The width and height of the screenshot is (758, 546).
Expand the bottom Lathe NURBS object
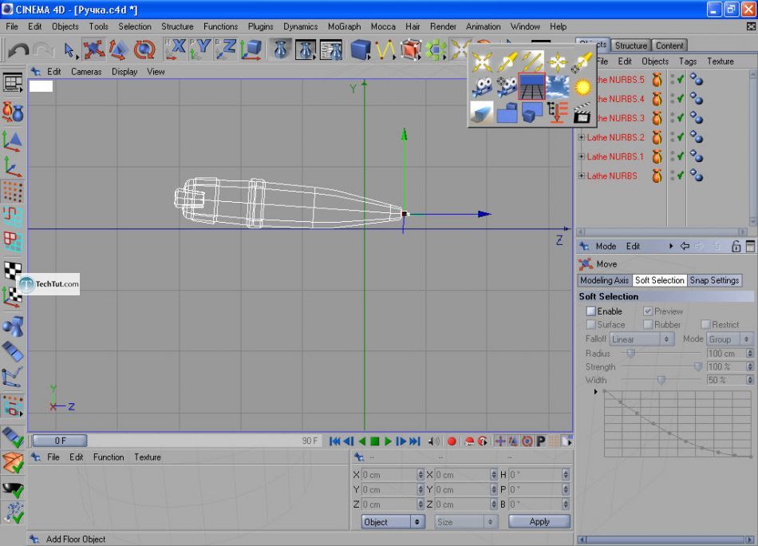(582, 176)
